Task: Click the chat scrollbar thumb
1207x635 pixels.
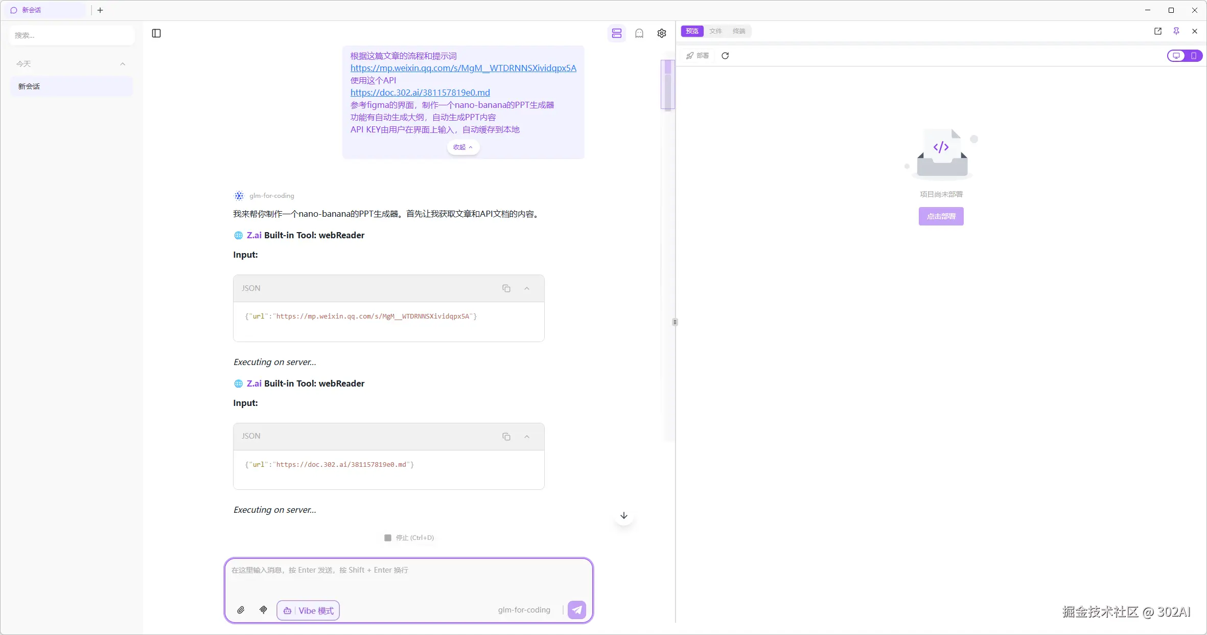Action: pyautogui.click(x=667, y=84)
